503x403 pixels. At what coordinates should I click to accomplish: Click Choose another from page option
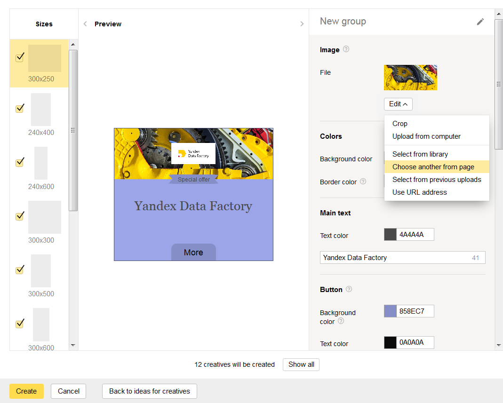pyautogui.click(x=437, y=167)
